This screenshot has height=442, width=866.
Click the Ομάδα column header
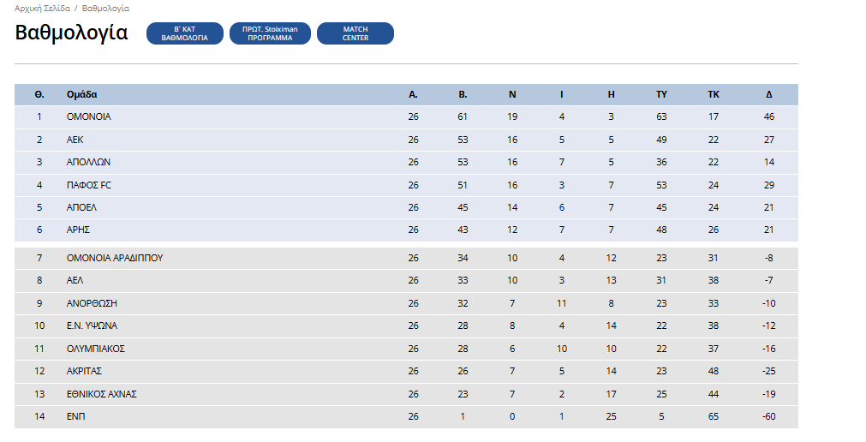click(x=82, y=94)
